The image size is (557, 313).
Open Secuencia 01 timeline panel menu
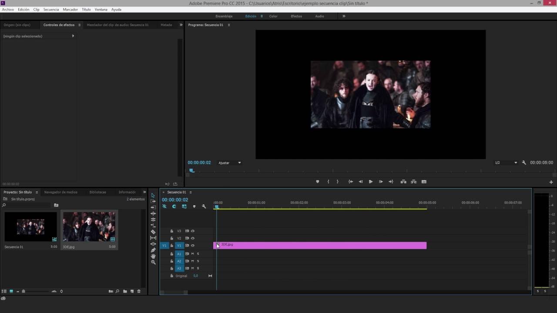coord(190,192)
